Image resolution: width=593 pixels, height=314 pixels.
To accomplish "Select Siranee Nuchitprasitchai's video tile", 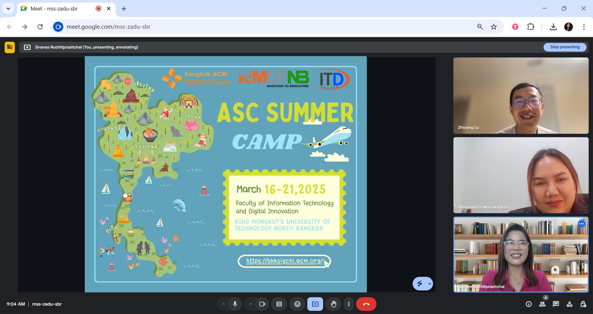I will pyautogui.click(x=521, y=255).
